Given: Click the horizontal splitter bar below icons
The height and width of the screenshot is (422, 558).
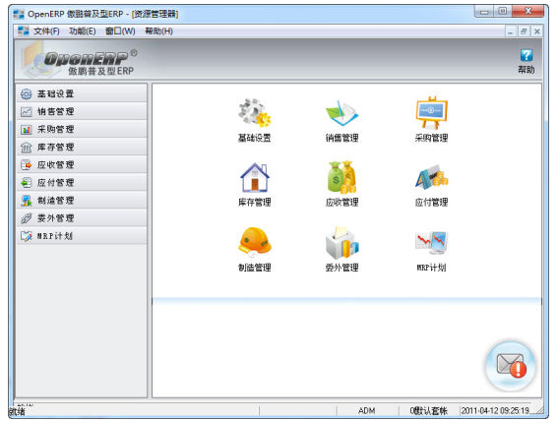Looking at the screenshot, I should coord(347,301).
